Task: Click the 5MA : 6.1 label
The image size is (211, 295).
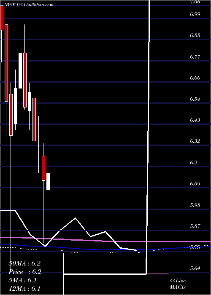Action: pos(22,280)
